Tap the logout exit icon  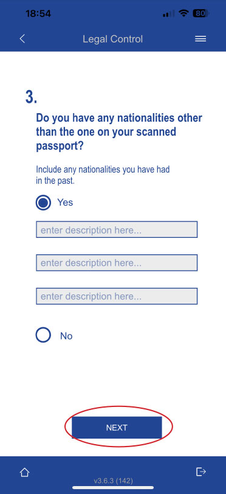tap(201, 471)
